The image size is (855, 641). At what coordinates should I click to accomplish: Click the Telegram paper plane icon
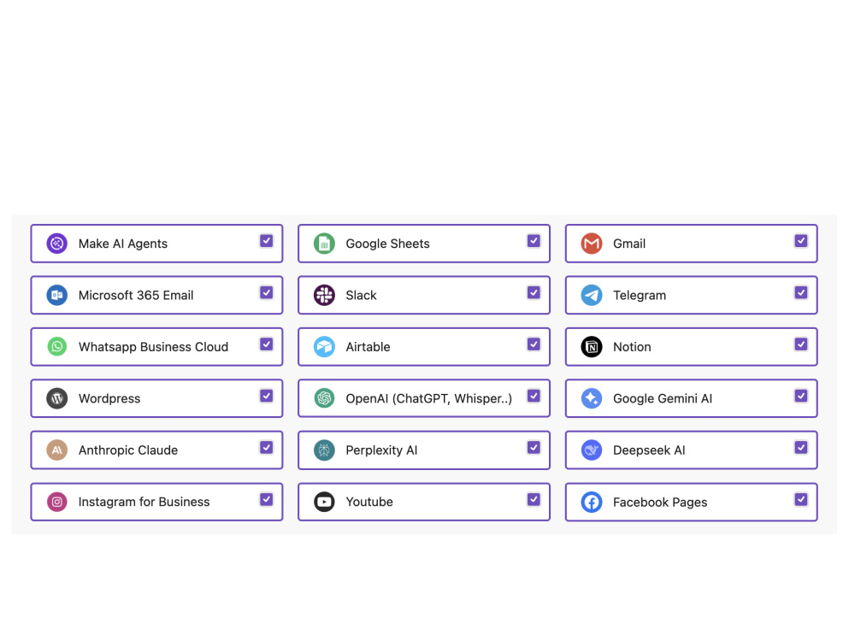pyautogui.click(x=592, y=295)
